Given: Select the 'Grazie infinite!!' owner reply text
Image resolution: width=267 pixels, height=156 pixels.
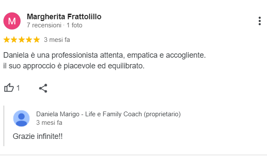Looking at the screenshot, I should coord(38,136).
